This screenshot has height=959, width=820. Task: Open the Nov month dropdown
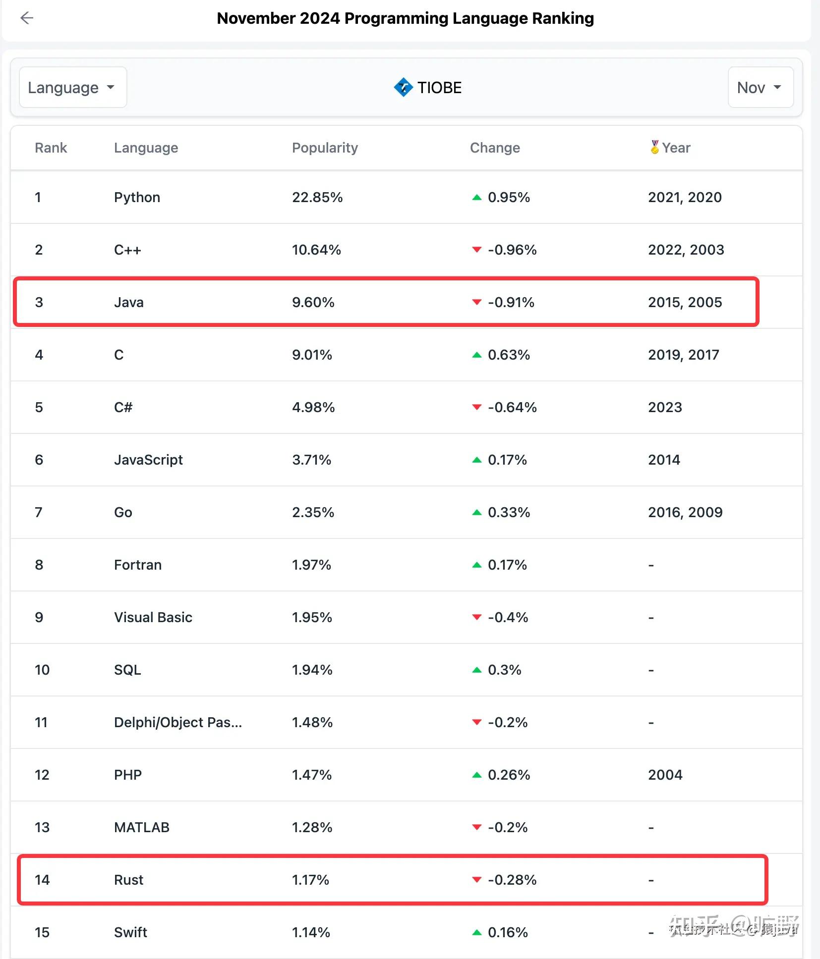coord(760,88)
